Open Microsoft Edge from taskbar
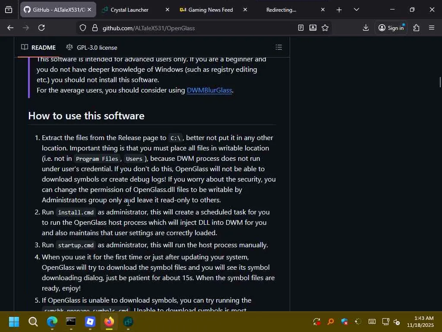442x332 pixels. (52, 322)
